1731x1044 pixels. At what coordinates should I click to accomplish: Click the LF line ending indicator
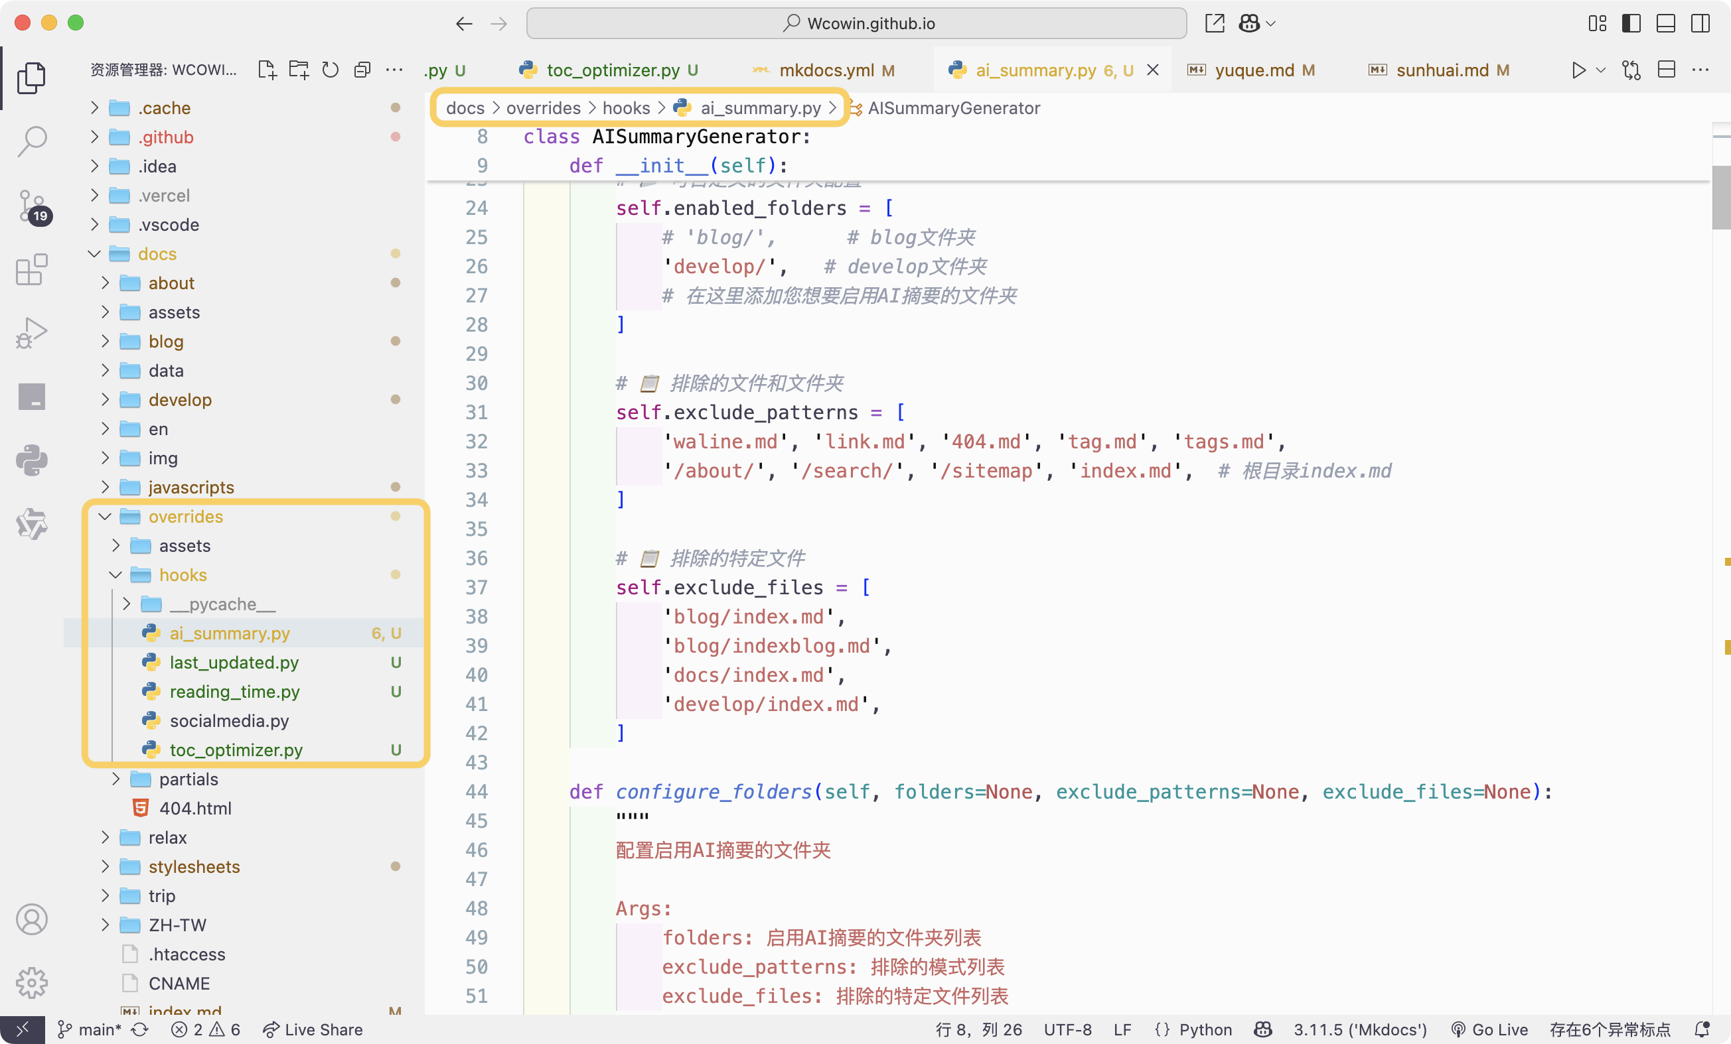point(1122,1029)
